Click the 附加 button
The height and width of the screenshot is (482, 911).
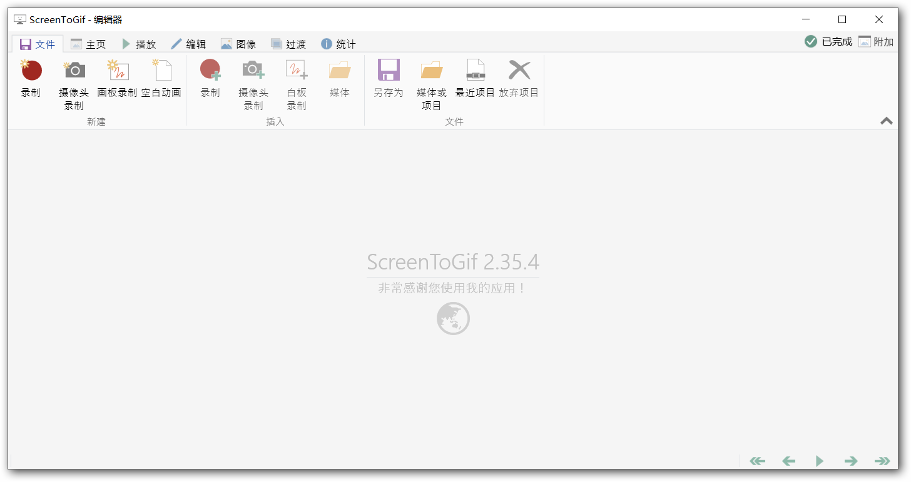[x=876, y=42]
